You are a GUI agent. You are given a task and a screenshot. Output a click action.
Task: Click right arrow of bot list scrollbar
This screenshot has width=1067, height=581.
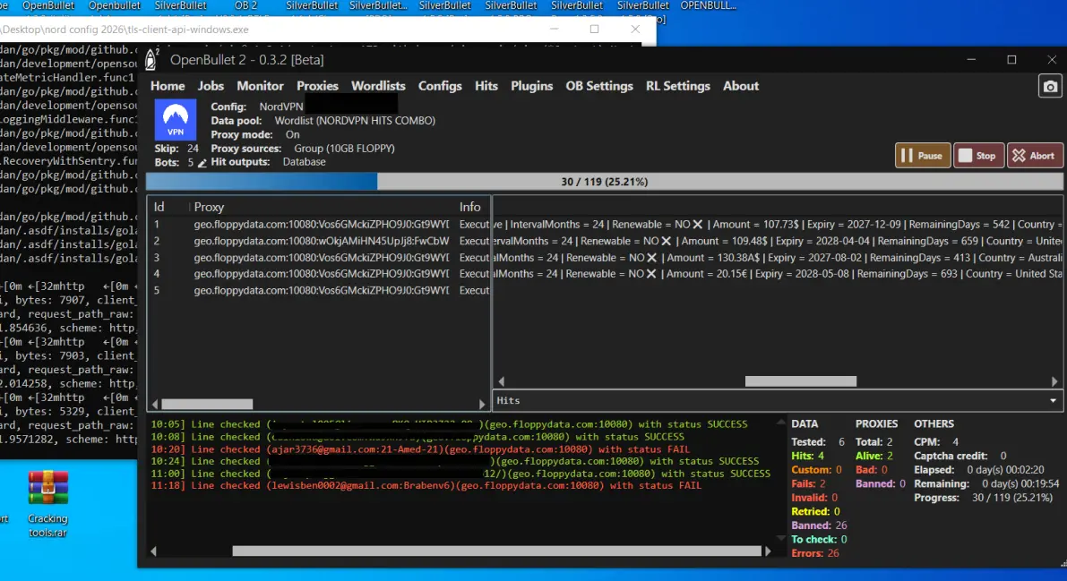482,404
